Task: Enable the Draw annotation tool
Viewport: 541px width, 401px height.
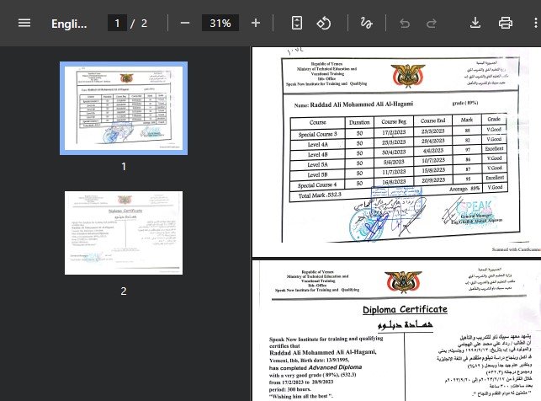Action: tap(365, 23)
